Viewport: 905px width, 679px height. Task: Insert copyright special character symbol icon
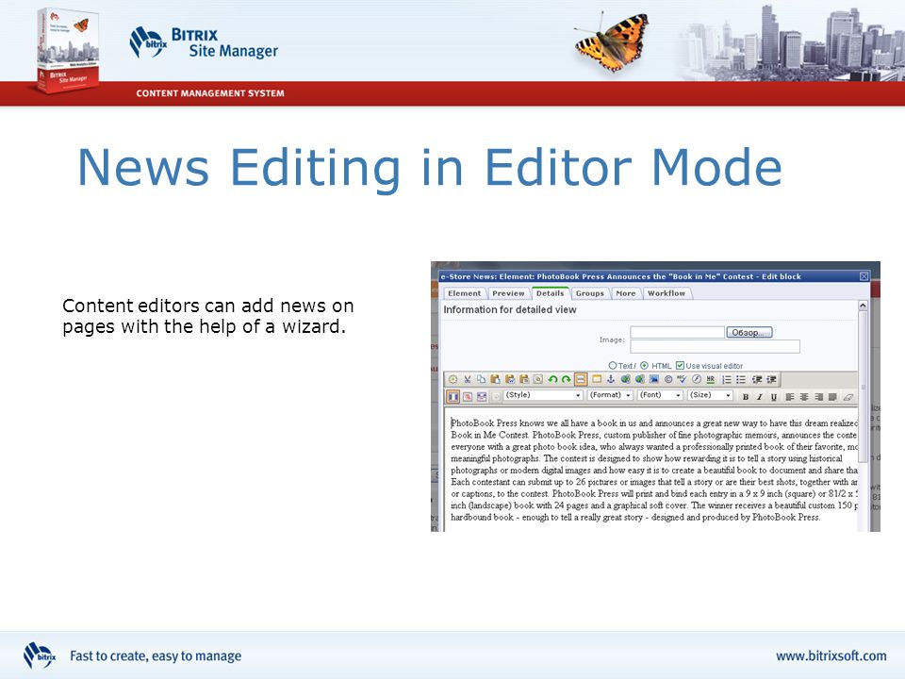[x=668, y=379]
